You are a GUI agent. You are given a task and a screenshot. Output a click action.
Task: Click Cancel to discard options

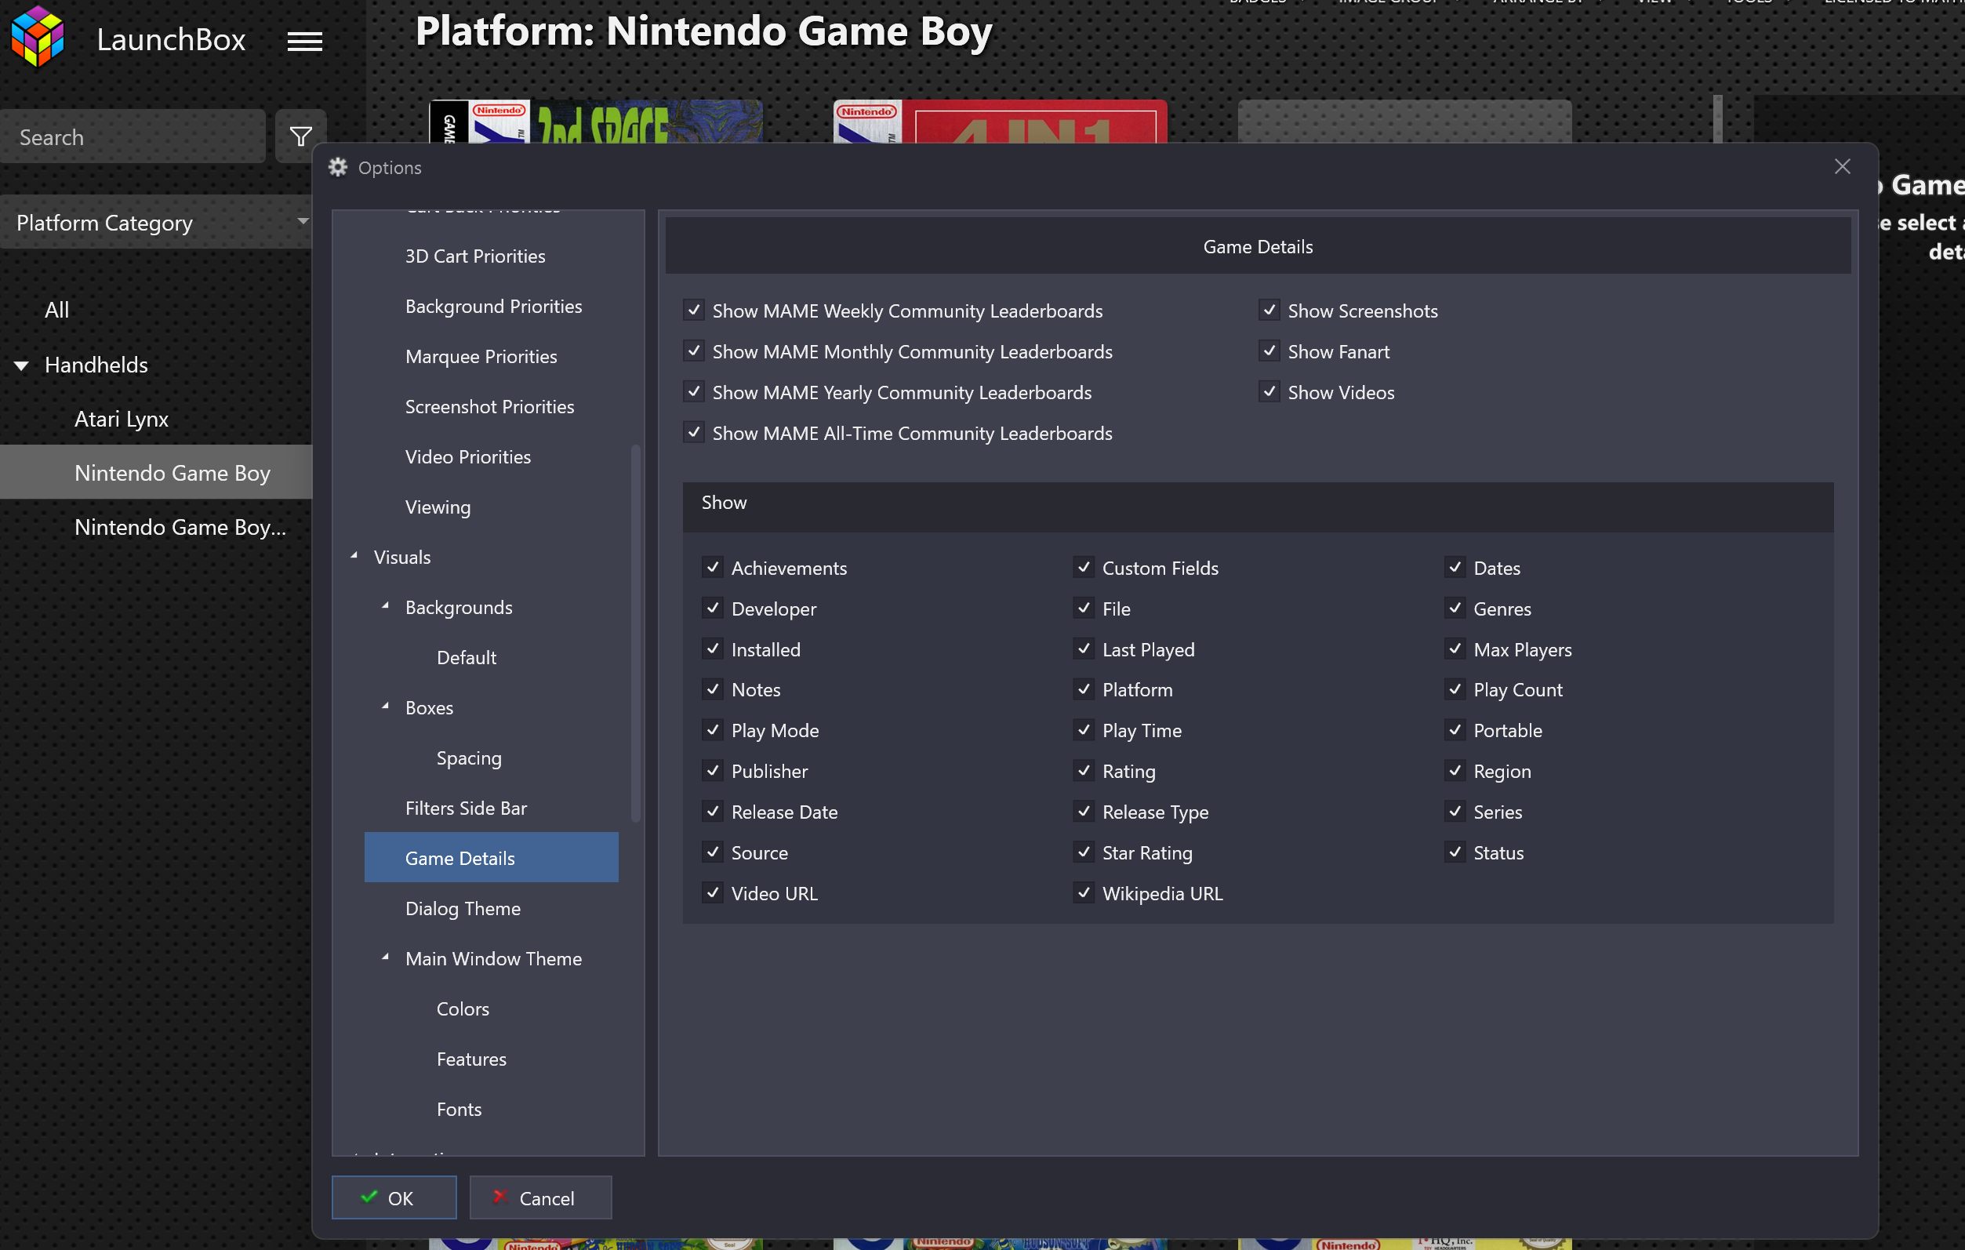pyautogui.click(x=540, y=1197)
